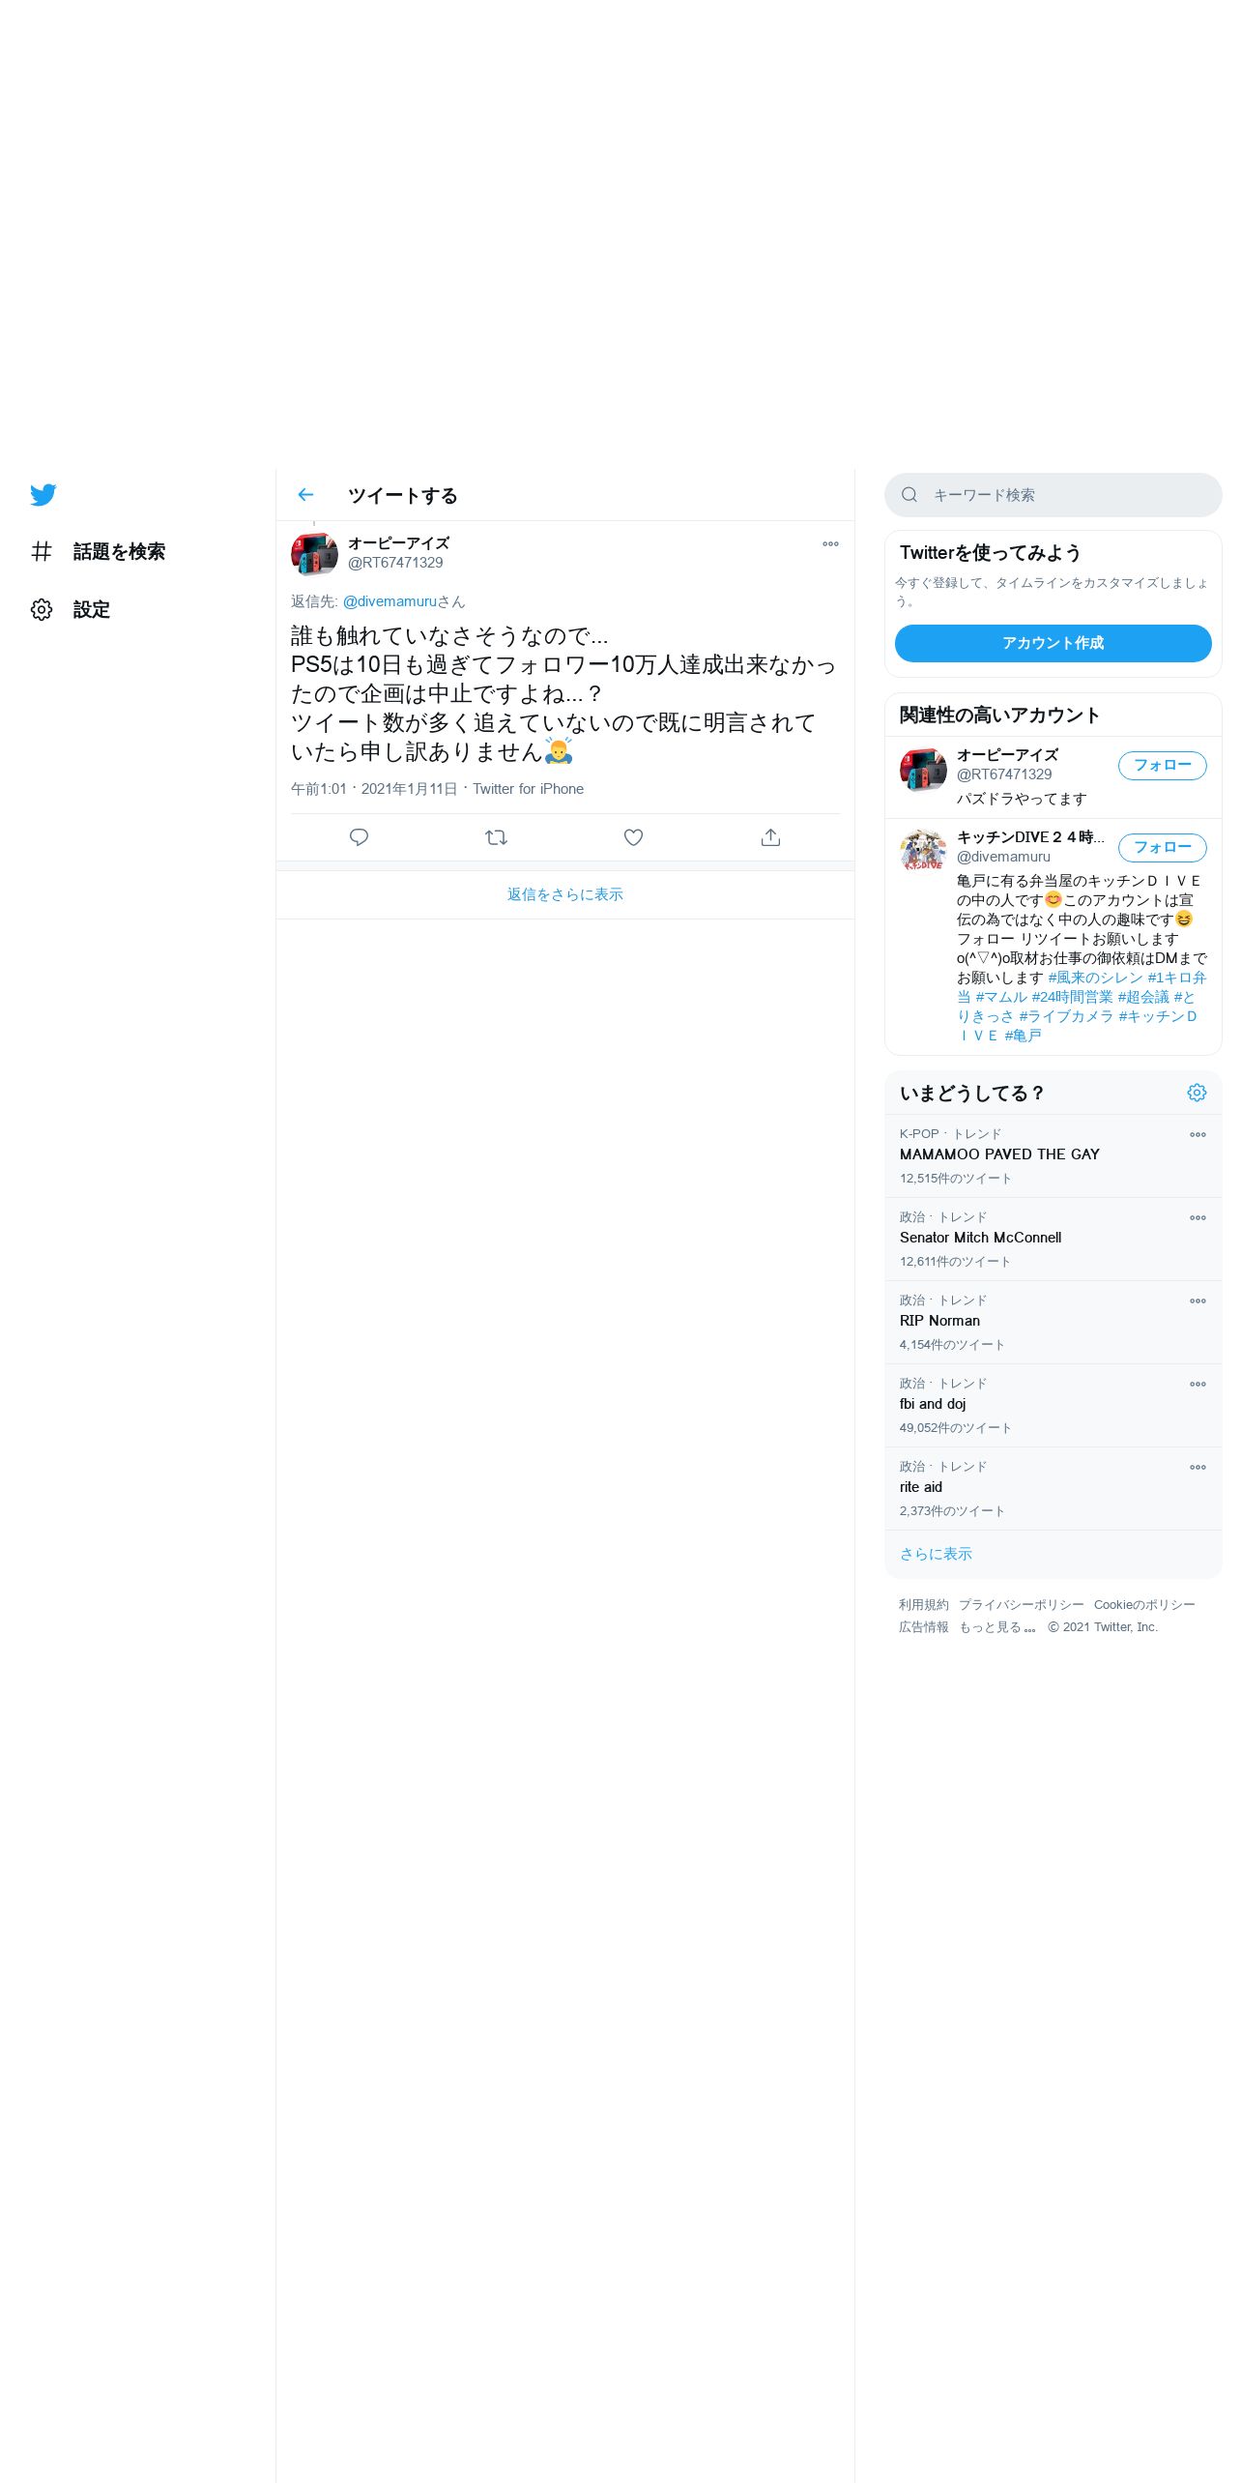Screen dimensions: 1241x2483
Task: Click さらに表示 under trends
Action: tap(936, 1554)
